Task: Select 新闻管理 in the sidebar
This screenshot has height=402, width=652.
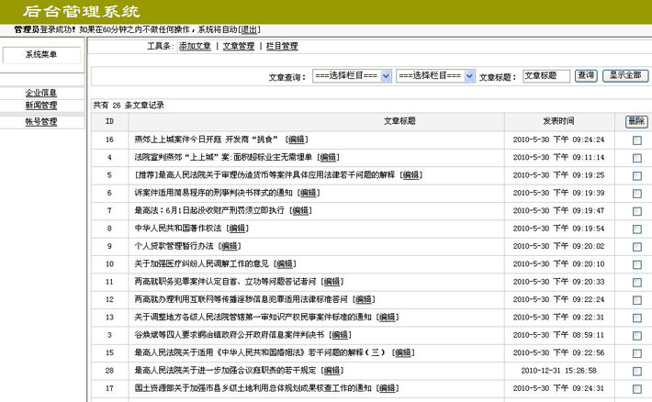Action: (x=41, y=106)
